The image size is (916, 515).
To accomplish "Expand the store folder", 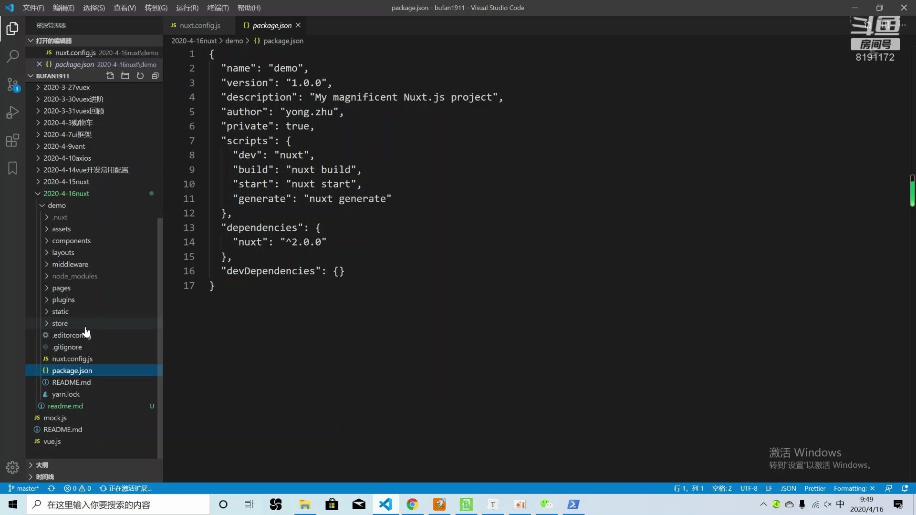I will 94,323.
